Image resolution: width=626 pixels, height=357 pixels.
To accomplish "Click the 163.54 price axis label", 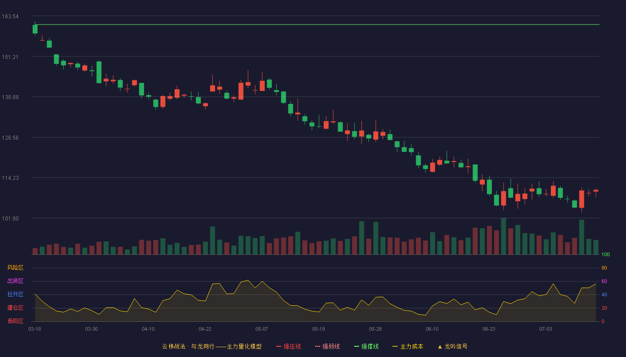I will coord(10,17).
